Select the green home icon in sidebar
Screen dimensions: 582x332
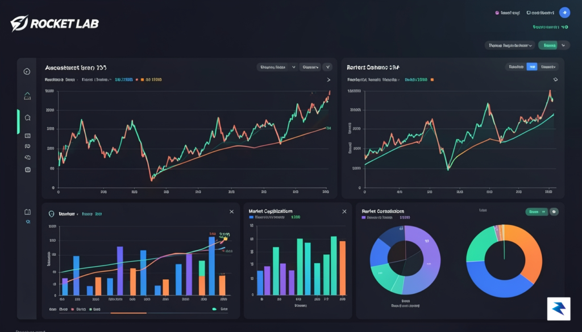(27, 96)
